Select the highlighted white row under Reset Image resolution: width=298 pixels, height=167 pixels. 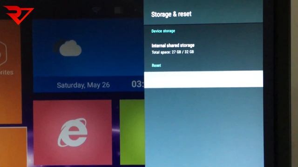[203, 79]
